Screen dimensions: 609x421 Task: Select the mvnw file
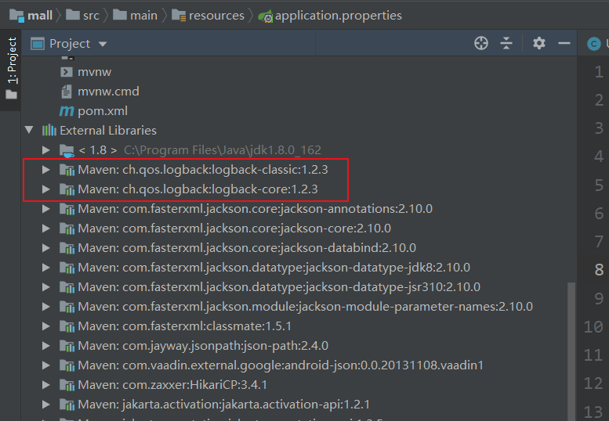coord(94,72)
